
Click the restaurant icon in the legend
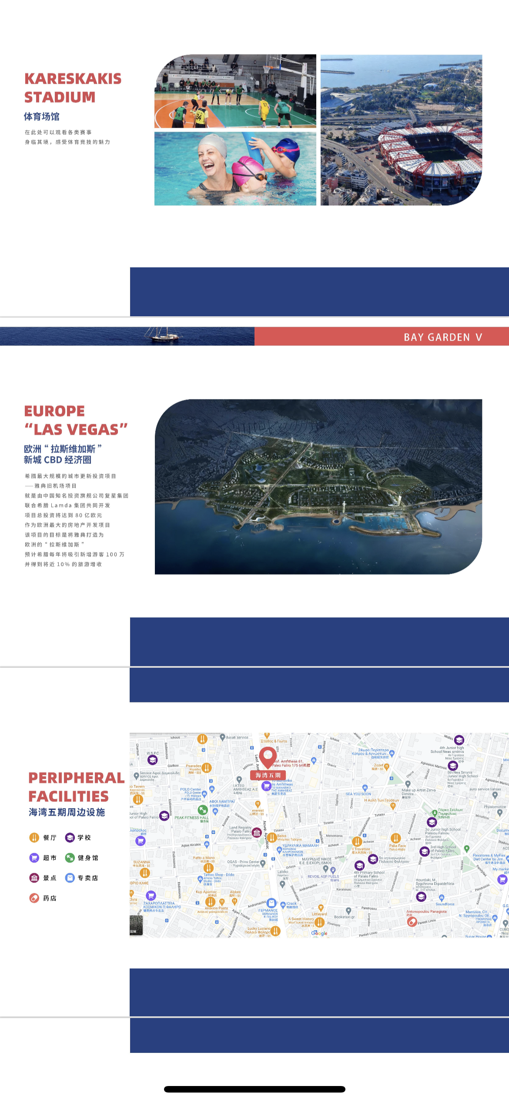tap(34, 837)
